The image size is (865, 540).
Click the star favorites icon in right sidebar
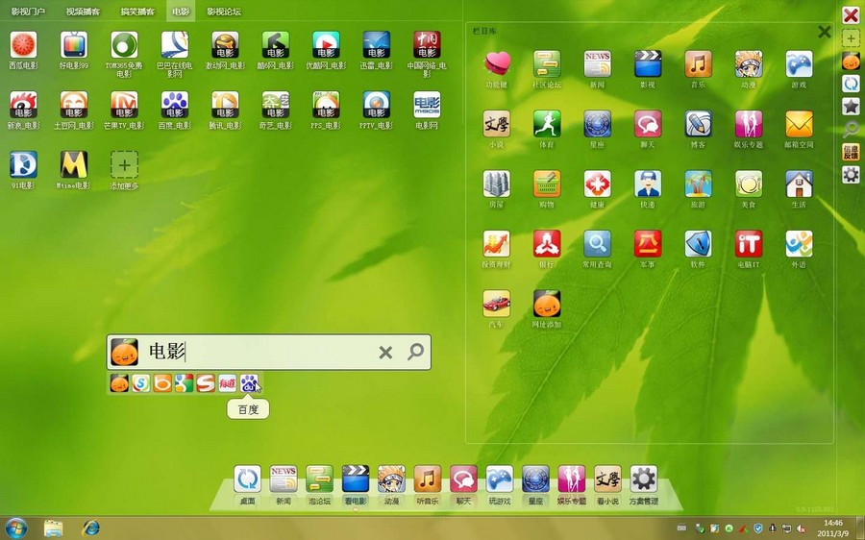tap(851, 106)
